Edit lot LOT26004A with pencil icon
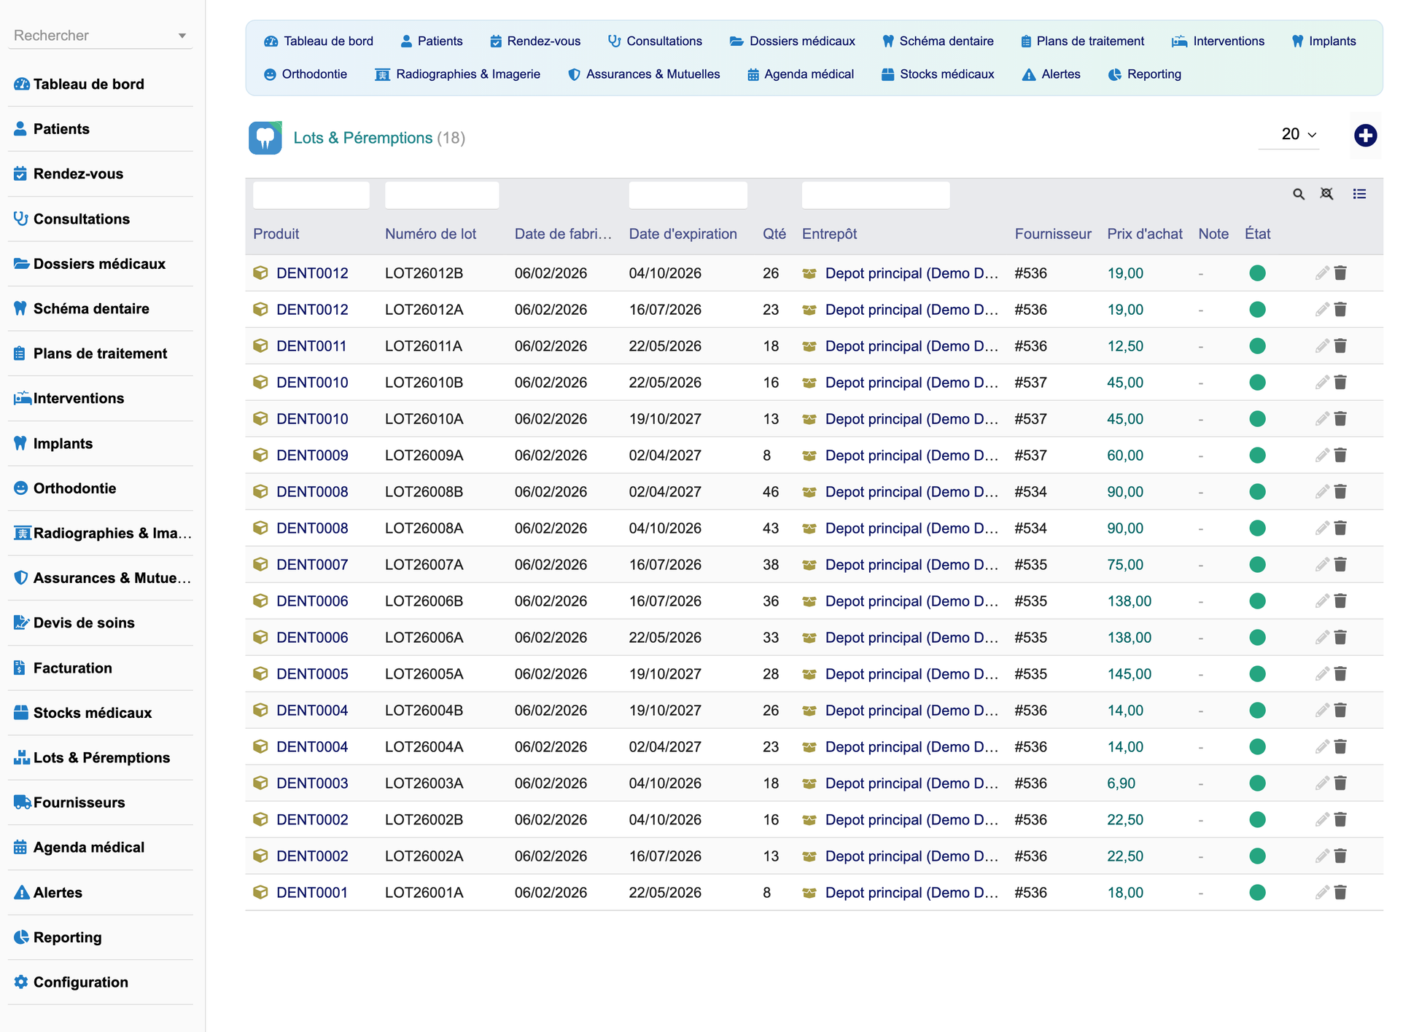Screen dimensions: 1419x1032 [x=1322, y=747]
